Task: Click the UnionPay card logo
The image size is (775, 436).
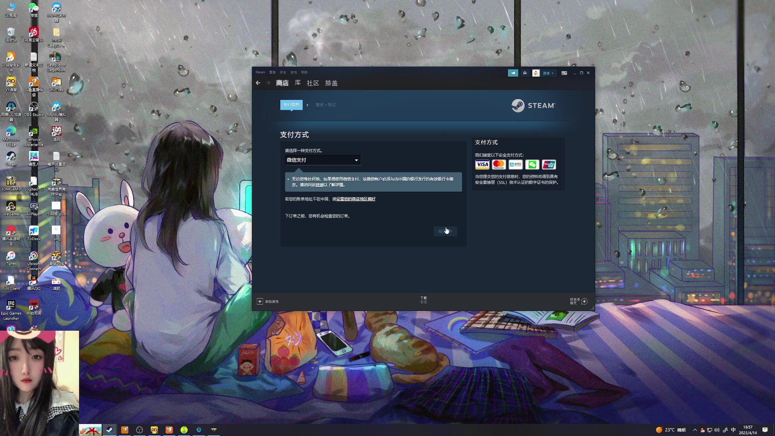Action: coord(549,165)
